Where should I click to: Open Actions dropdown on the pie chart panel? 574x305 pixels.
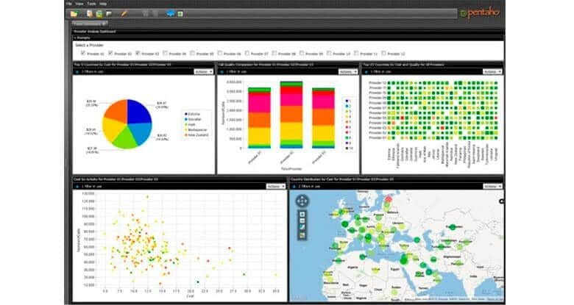click(x=204, y=72)
